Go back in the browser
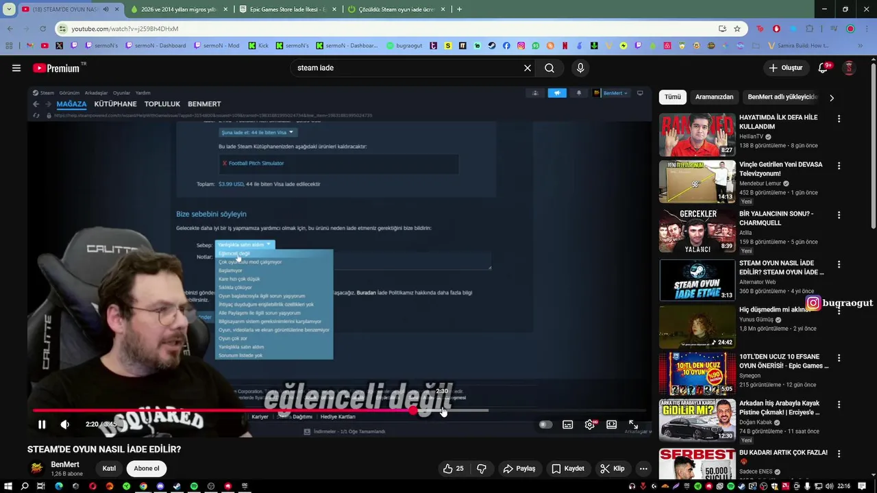This screenshot has width=877, height=493. [x=10, y=29]
